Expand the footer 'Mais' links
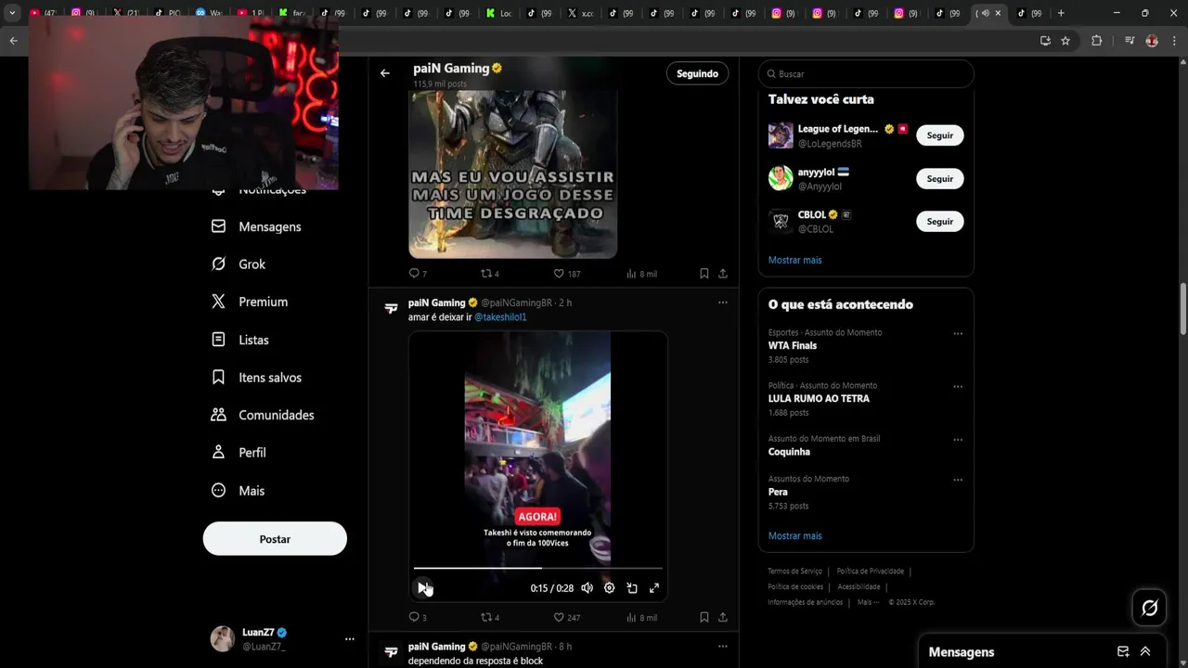This screenshot has height=668, width=1188. [x=868, y=602]
